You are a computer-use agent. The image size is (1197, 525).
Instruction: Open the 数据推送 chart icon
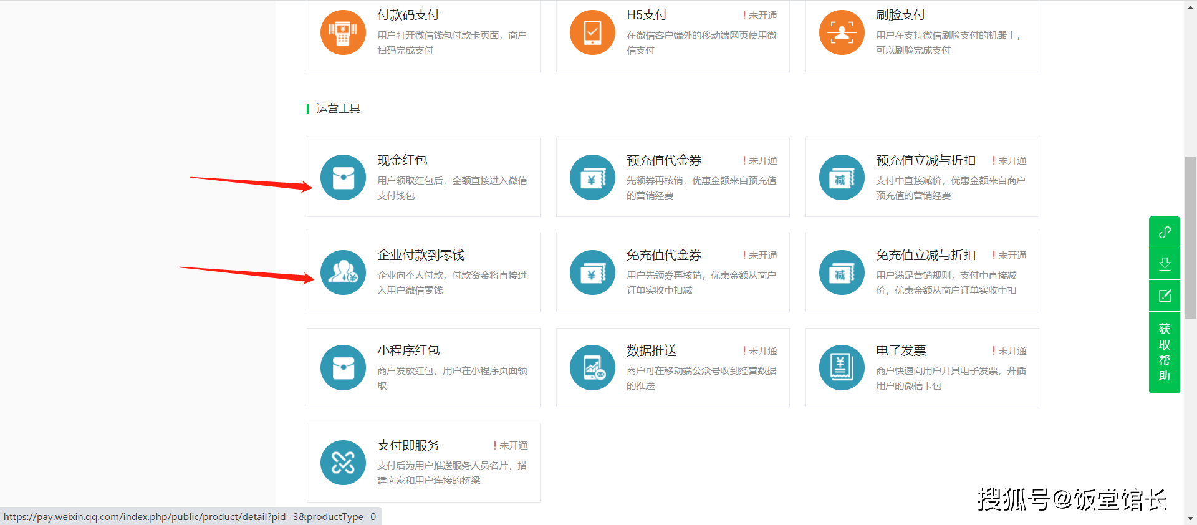point(592,368)
